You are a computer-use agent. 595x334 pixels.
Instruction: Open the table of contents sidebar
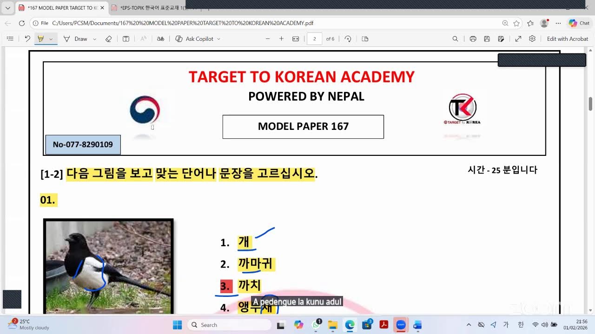(10, 39)
